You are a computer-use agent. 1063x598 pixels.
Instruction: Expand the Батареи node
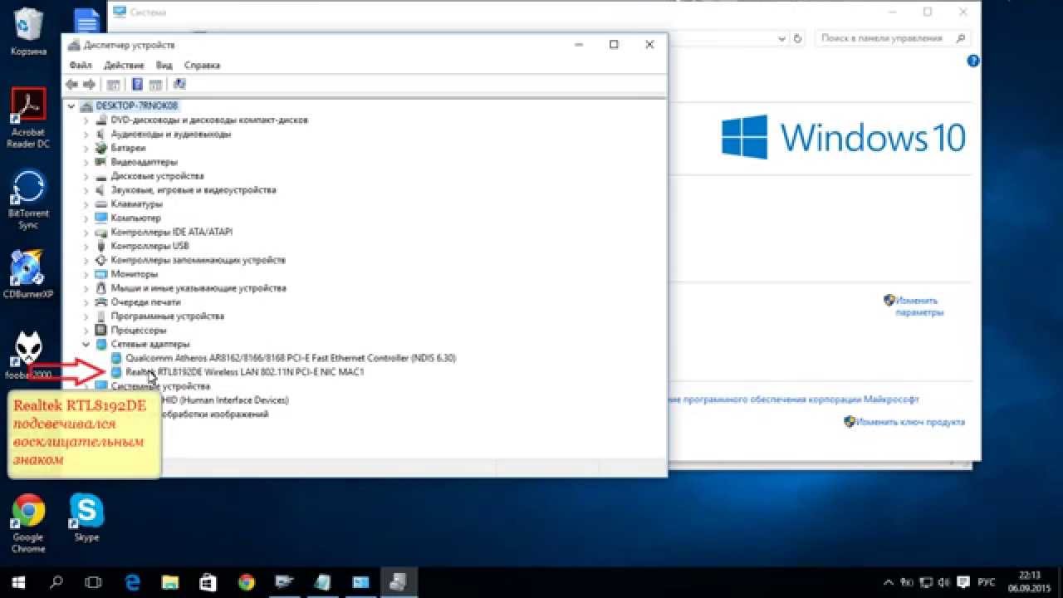click(x=86, y=148)
